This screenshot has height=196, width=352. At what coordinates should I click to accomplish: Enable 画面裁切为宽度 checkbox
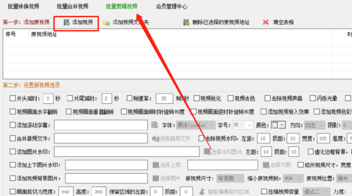click(13, 192)
